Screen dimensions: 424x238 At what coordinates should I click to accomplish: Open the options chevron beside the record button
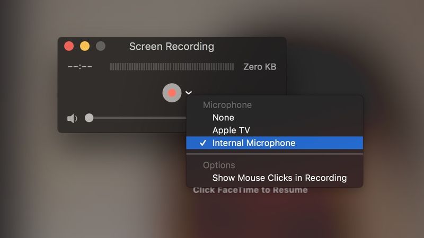tap(189, 93)
